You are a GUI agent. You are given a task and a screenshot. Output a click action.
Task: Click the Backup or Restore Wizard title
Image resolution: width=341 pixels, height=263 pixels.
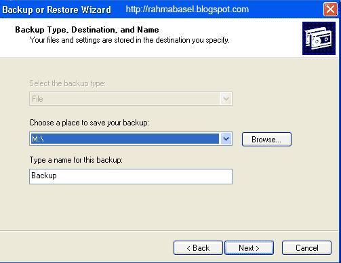[x=57, y=9]
